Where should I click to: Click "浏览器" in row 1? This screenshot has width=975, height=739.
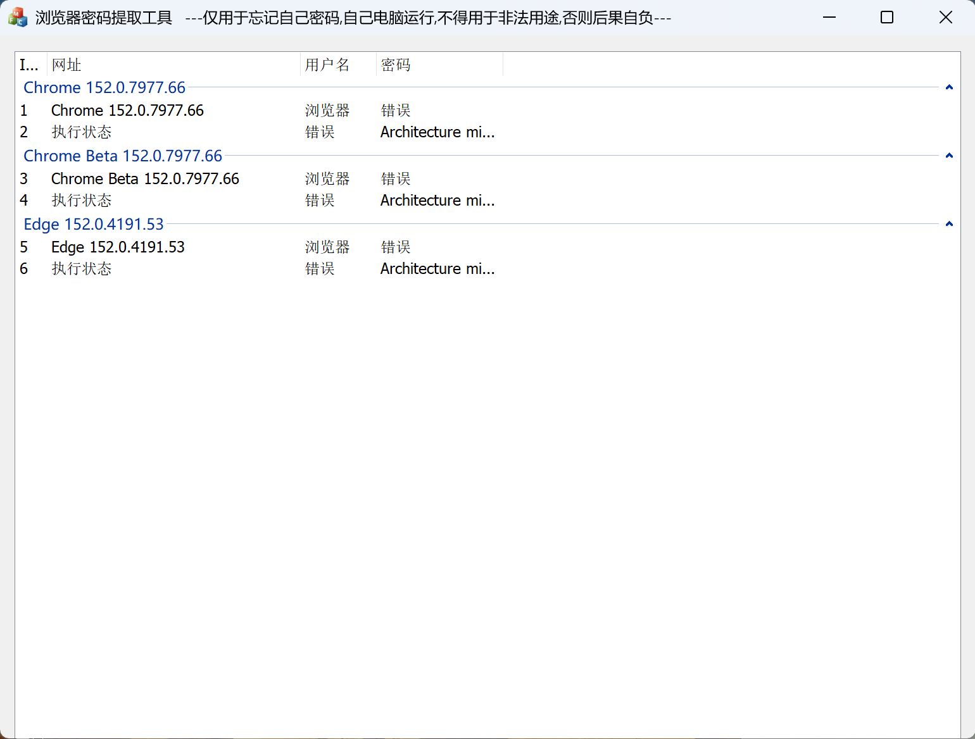pyautogui.click(x=327, y=110)
